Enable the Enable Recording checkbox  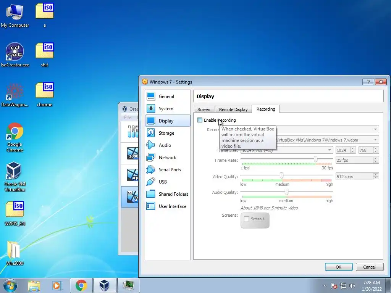[200, 120]
